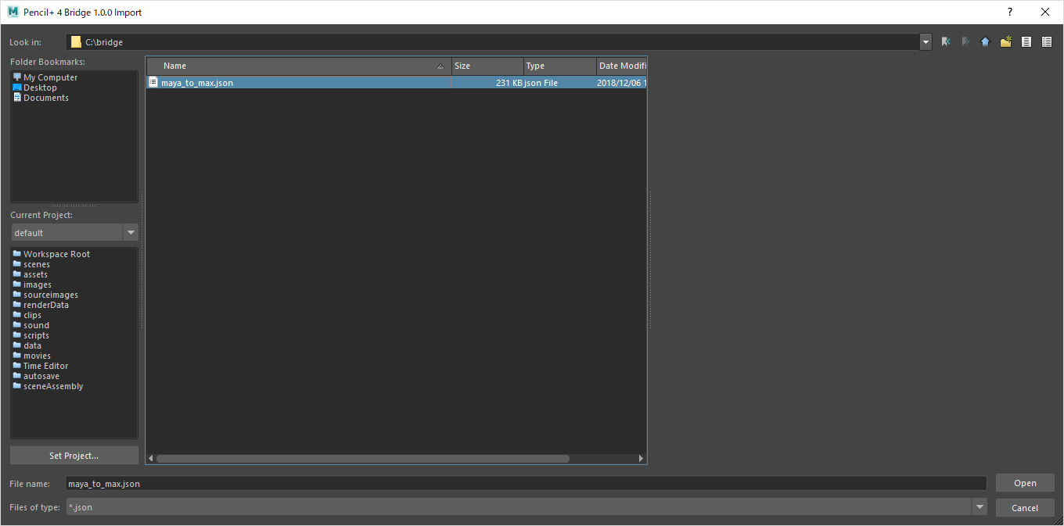Expand the Files of type dropdown

[x=980, y=507]
